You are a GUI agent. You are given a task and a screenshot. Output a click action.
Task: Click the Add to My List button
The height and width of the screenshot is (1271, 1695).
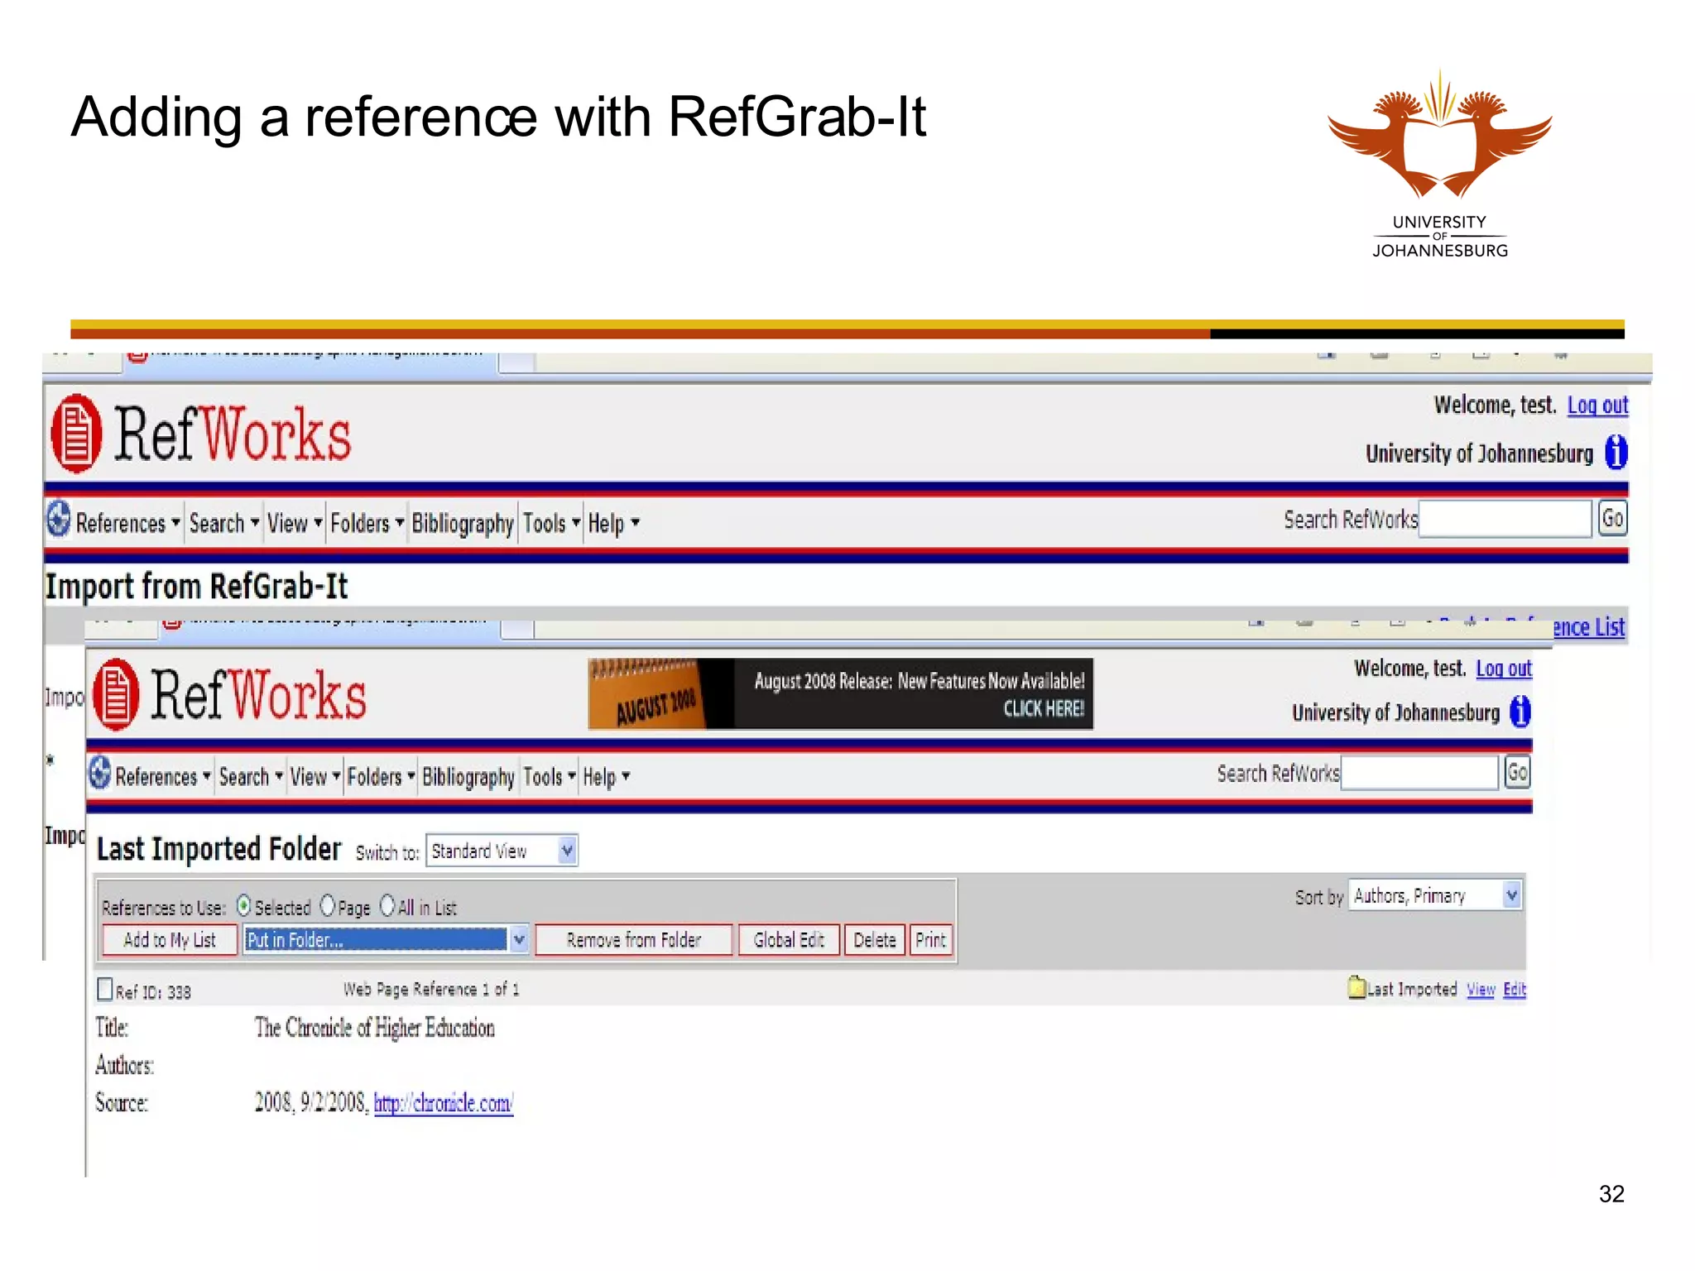pos(170,940)
